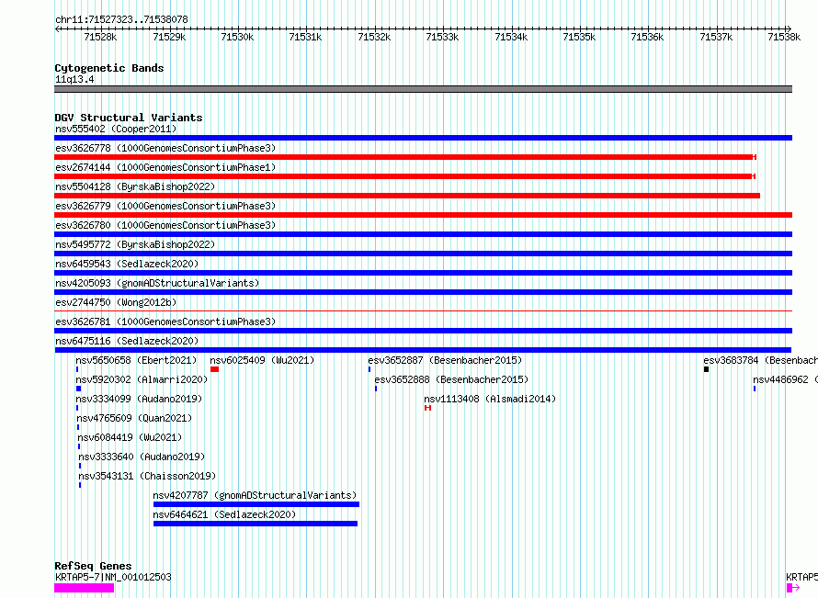This screenshot has height=598, width=818.
Task: Select the esv3626780 variant label
Action: [x=165, y=225]
